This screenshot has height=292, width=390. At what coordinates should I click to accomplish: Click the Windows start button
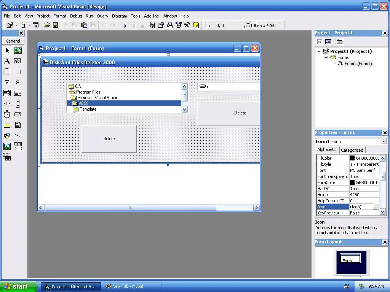pos(18,286)
